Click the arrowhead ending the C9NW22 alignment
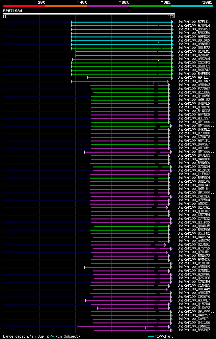The width and height of the screenshot is (216, 339). (169, 327)
